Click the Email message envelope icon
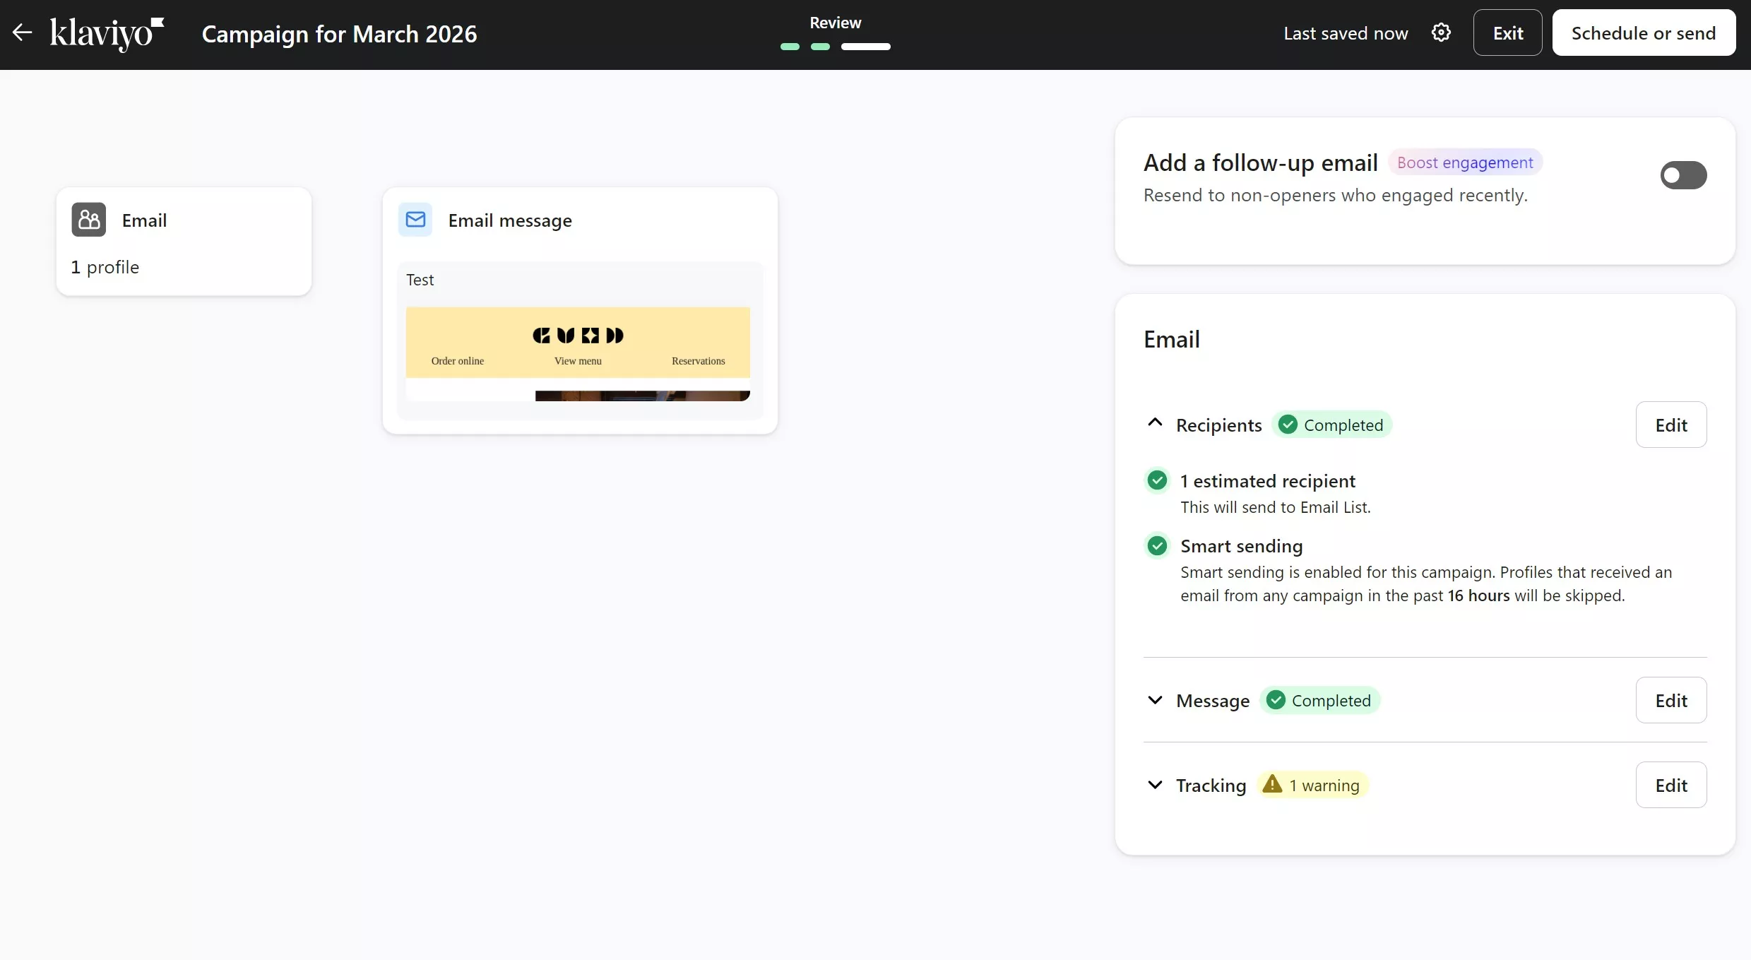Screen dimensions: 1751x960 (x=415, y=219)
